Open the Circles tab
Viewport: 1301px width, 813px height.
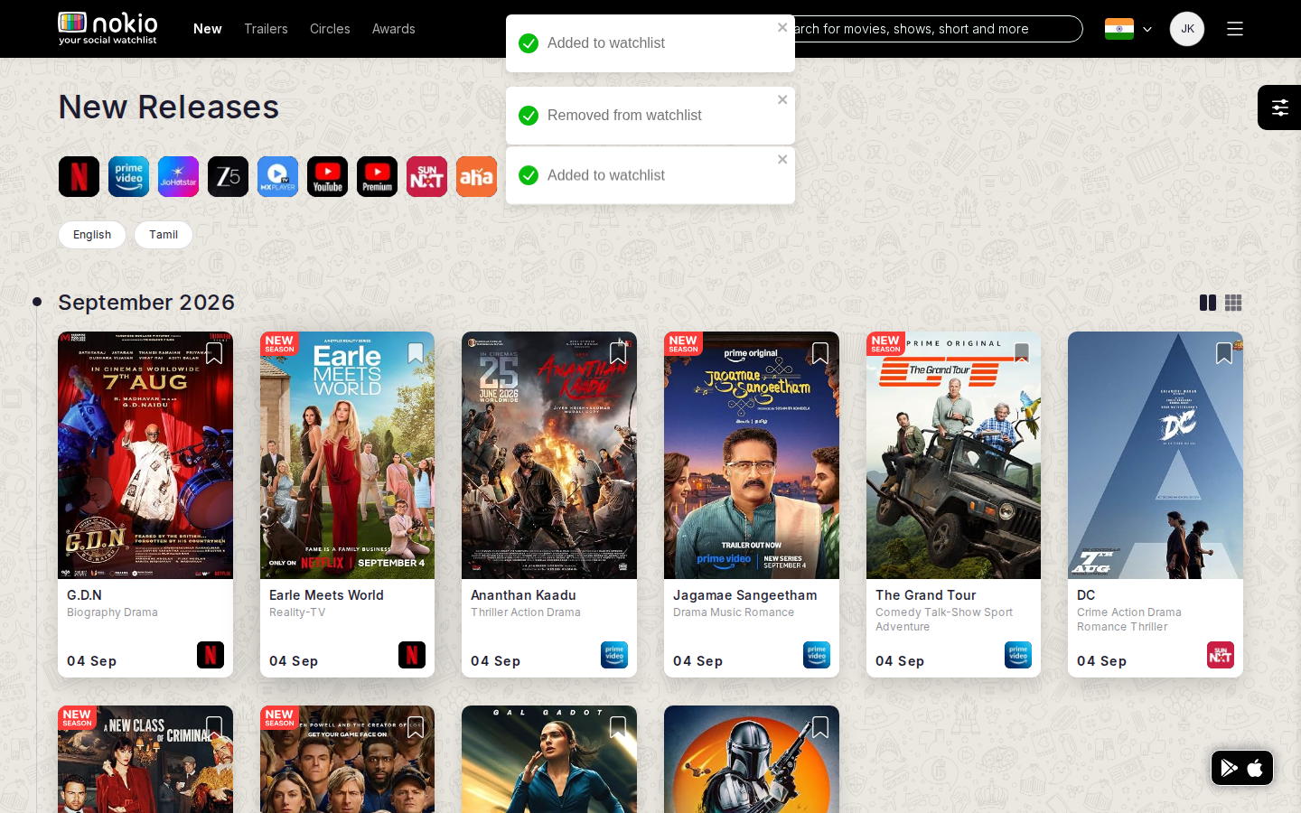[330, 29]
